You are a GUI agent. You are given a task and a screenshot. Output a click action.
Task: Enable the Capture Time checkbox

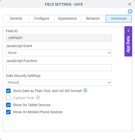[x=8, y=98]
